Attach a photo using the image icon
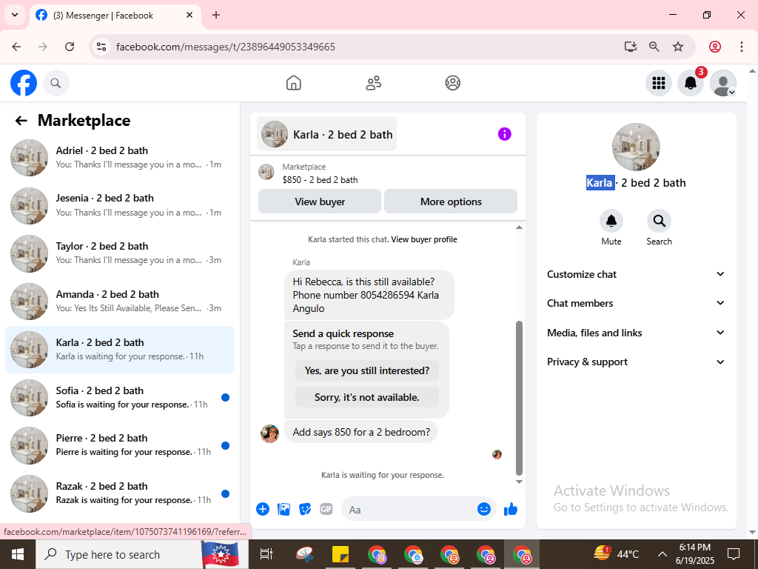This screenshot has width=758, height=569. click(x=284, y=509)
